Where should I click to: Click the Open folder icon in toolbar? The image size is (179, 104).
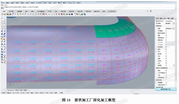(x=5, y=14)
